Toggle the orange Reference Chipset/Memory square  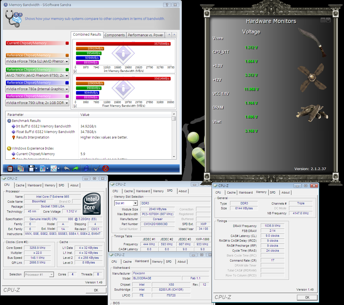[67, 55]
